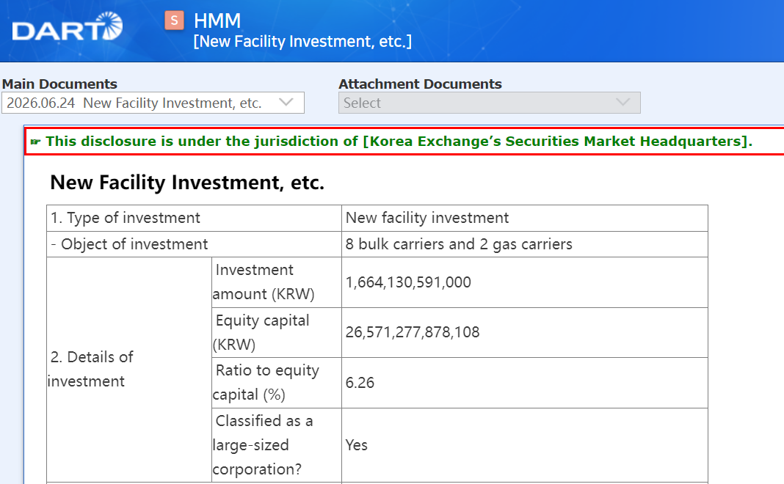The height and width of the screenshot is (484, 784).
Task: Click the 'Investment amount (KRW)' label cell
Action: coord(277,282)
